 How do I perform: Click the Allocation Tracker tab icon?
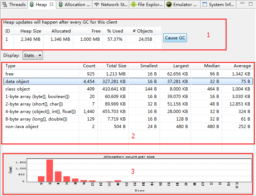[x=61, y=5]
